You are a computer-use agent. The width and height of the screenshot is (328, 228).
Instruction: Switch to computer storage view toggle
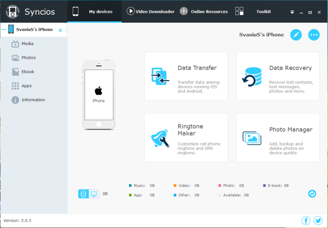point(94,194)
